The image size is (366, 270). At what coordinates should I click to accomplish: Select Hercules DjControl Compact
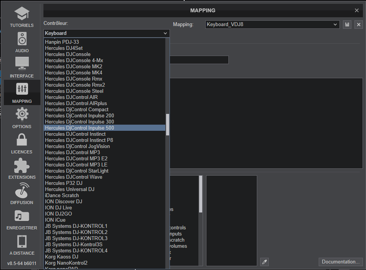coord(105,109)
